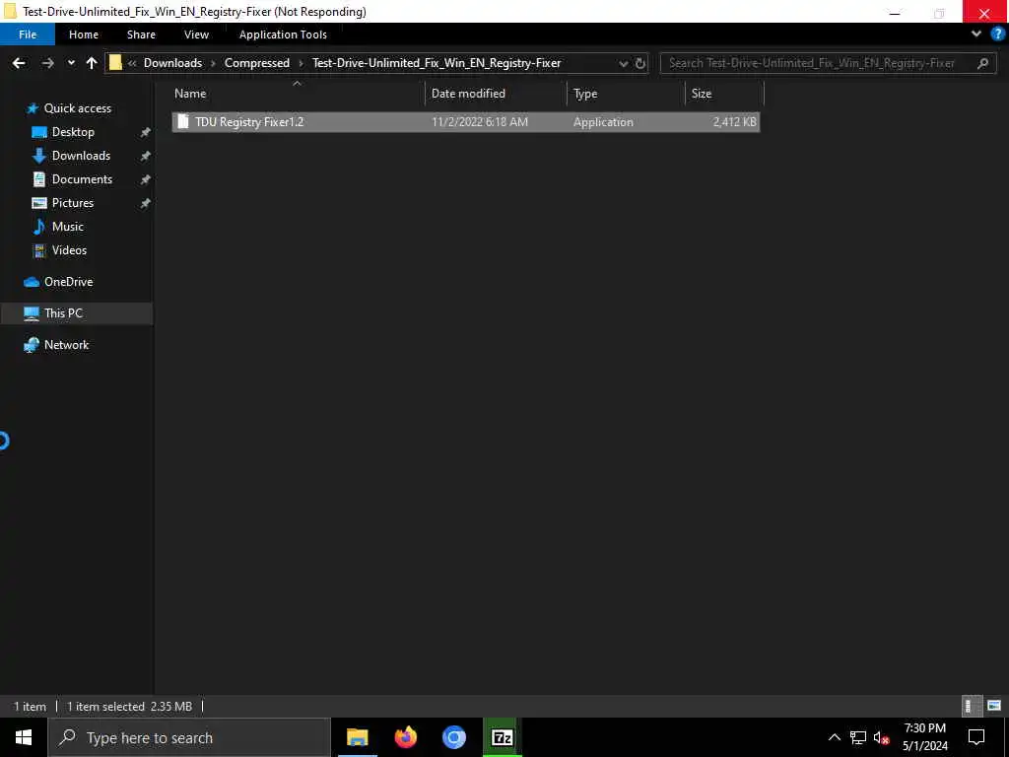This screenshot has height=757, width=1009.
Task: Open Downloads in the navigation pane
Action: (x=81, y=156)
